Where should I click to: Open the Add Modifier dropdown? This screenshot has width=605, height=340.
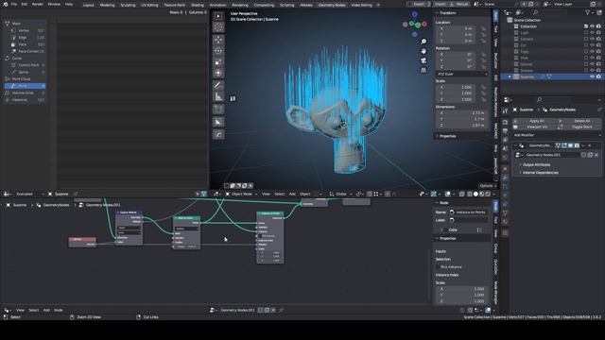pyautogui.click(x=557, y=135)
